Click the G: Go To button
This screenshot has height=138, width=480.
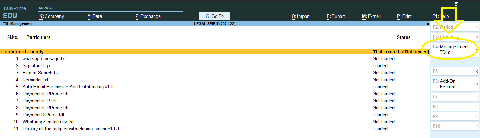(x=214, y=16)
